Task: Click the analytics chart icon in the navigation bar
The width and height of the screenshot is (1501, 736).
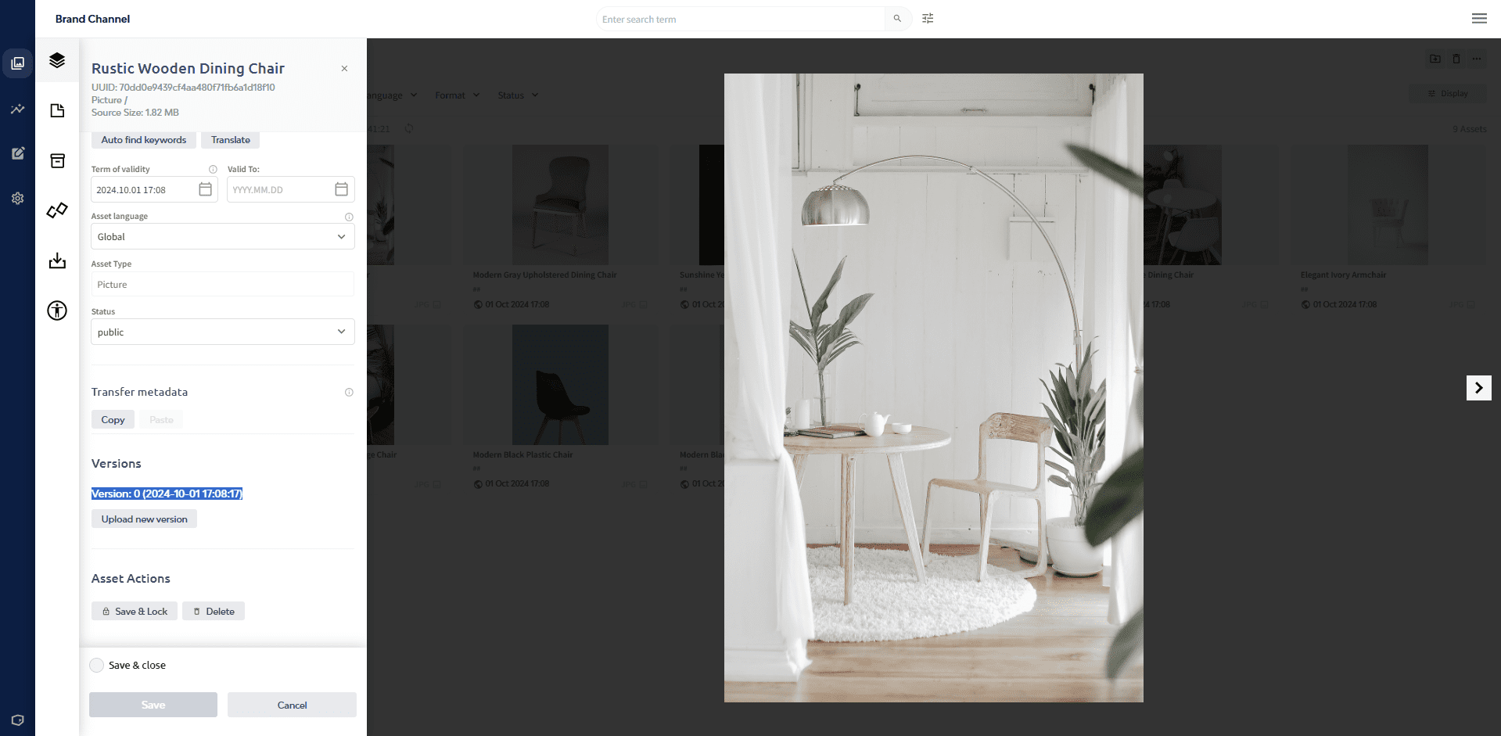Action: [17, 109]
